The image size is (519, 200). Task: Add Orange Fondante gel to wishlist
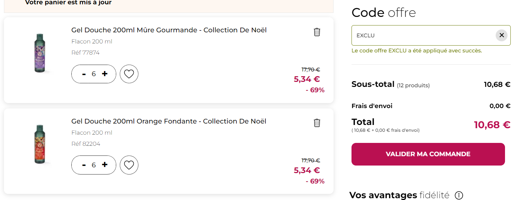click(x=129, y=165)
